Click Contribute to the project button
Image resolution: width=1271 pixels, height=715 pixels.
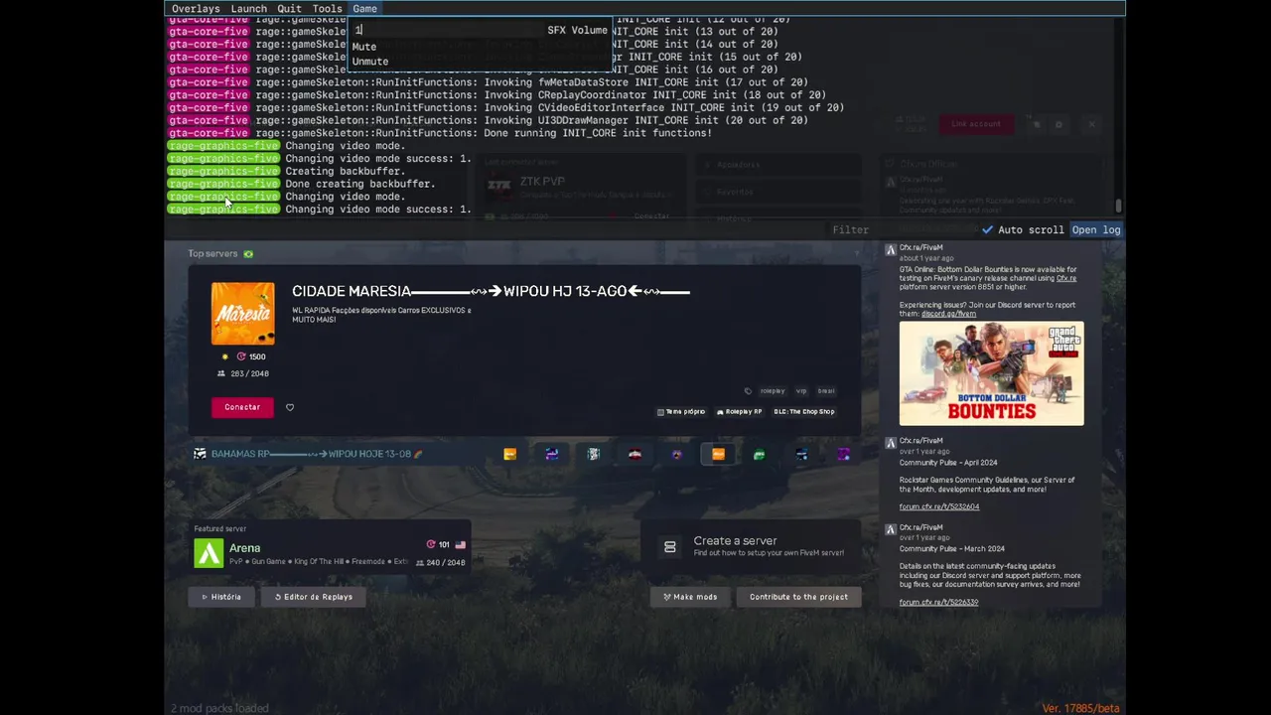pyautogui.click(x=798, y=597)
